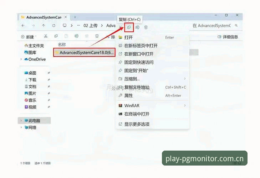The height and width of the screenshot is (178, 260).
Task: Open a new tab with plus
Action: 75,17
